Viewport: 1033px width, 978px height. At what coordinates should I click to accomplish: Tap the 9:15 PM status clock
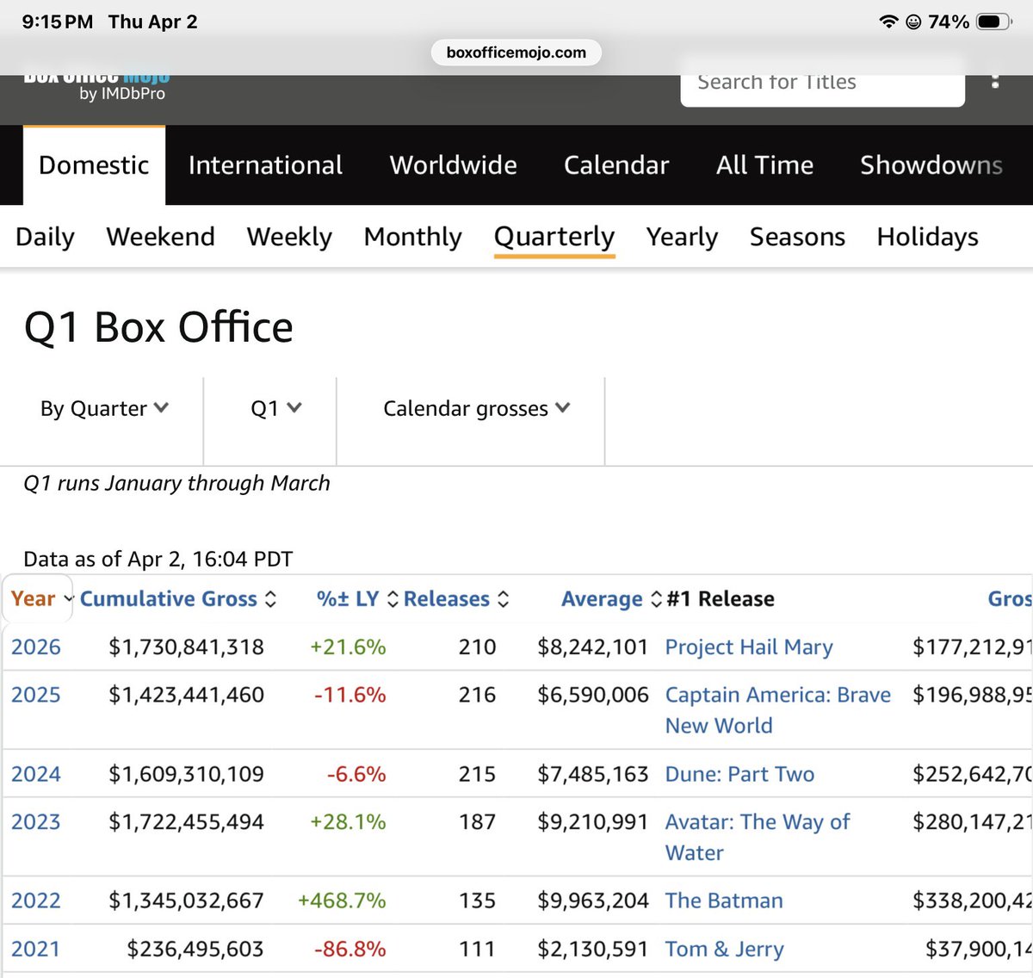coord(57,22)
